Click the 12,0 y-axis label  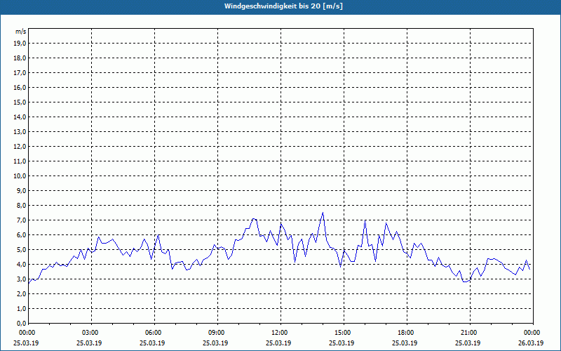pos(20,147)
